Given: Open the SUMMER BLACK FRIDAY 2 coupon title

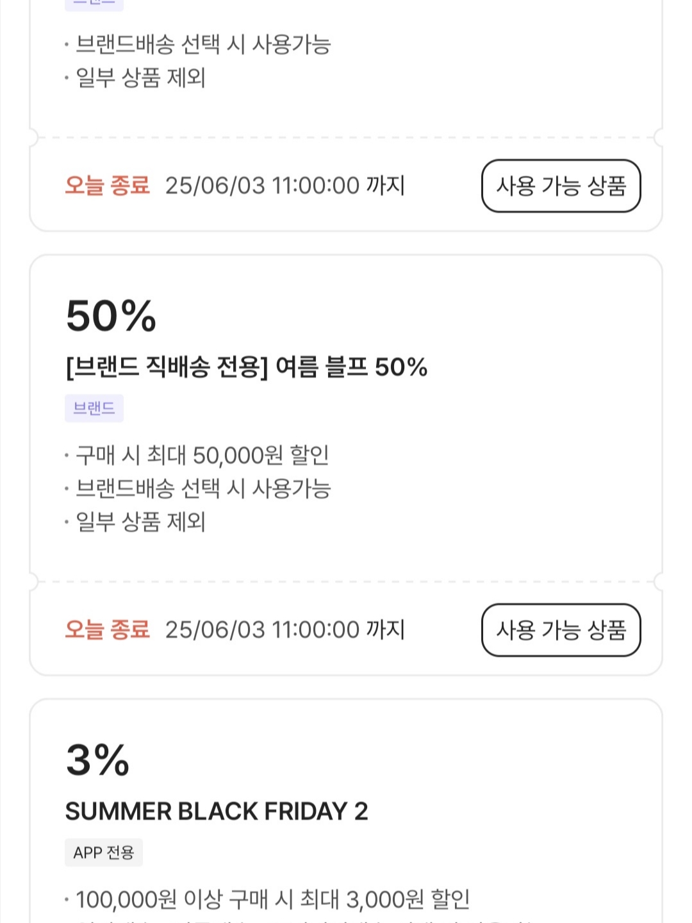Looking at the screenshot, I should point(217,811).
